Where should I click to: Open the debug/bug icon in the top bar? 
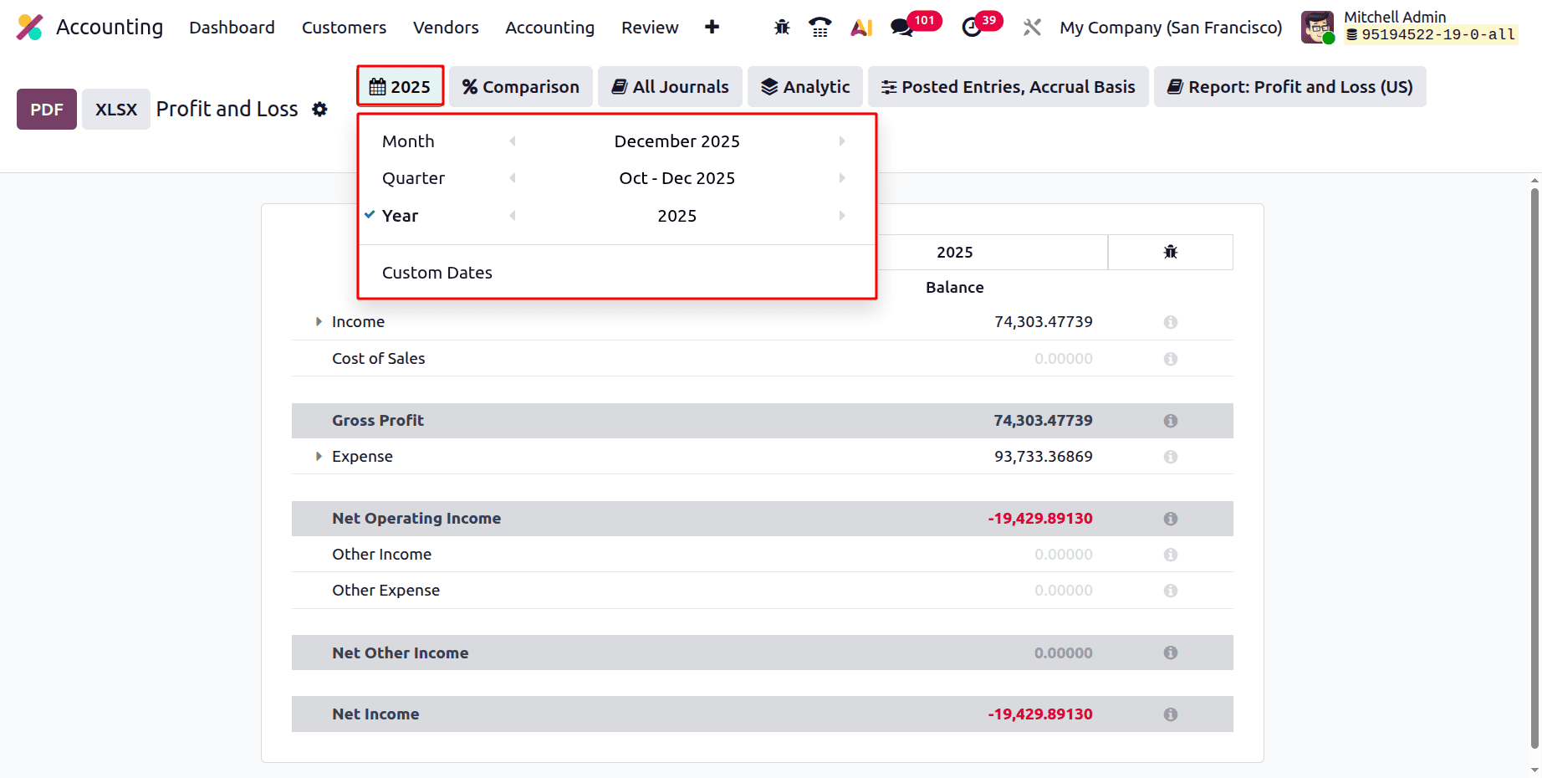pos(780,27)
